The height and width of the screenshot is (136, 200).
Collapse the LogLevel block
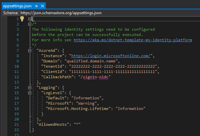(x=30, y=93)
